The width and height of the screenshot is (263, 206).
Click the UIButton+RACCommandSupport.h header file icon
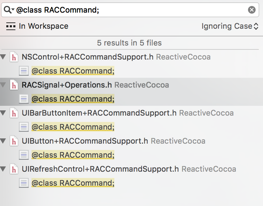(x=14, y=141)
